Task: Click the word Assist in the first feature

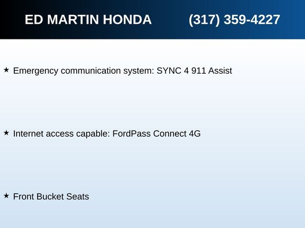Action: (x=220, y=71)
